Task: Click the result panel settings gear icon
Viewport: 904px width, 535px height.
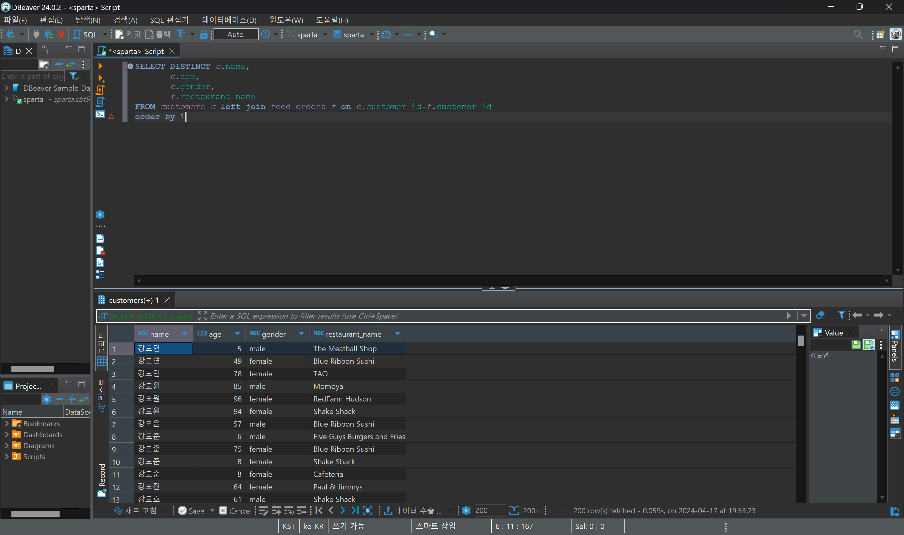Action: 466,510
